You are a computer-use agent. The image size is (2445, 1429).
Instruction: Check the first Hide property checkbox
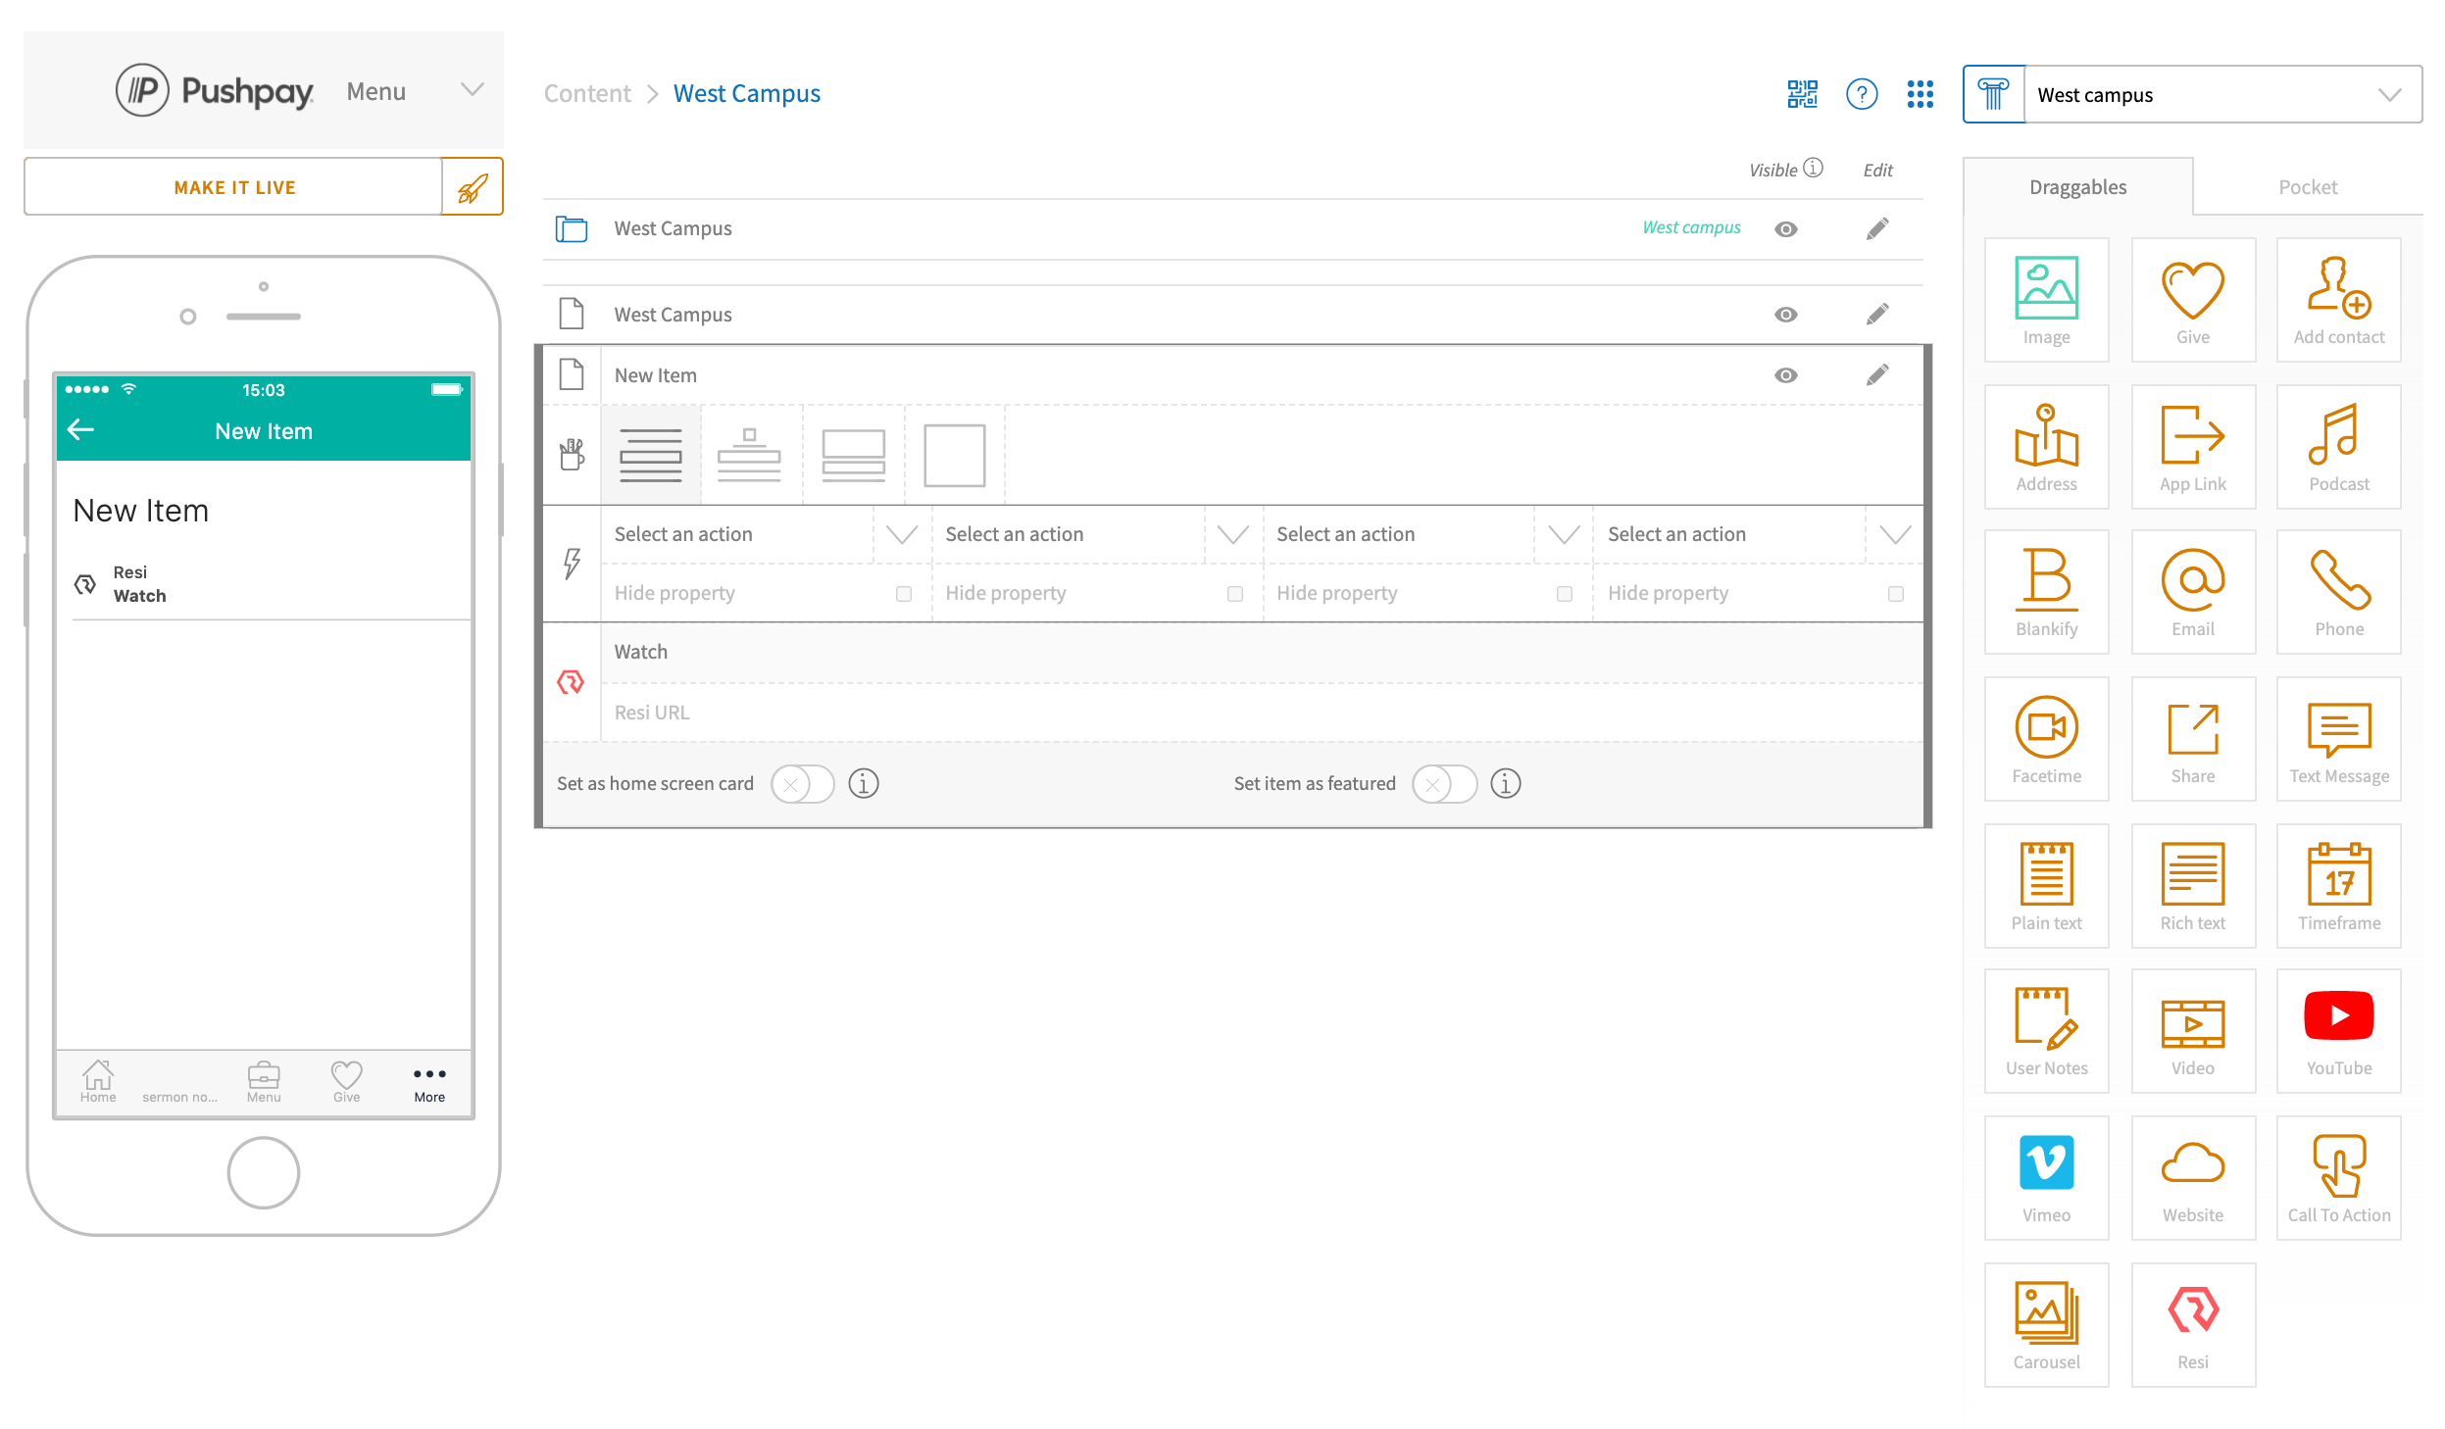point(903,594)
